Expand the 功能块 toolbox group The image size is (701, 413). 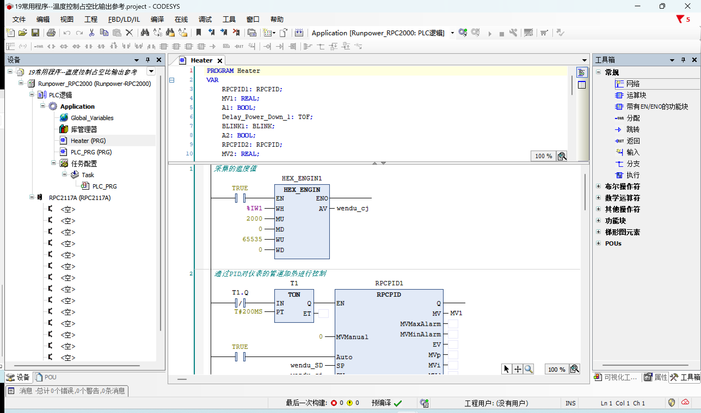(598, 220)
